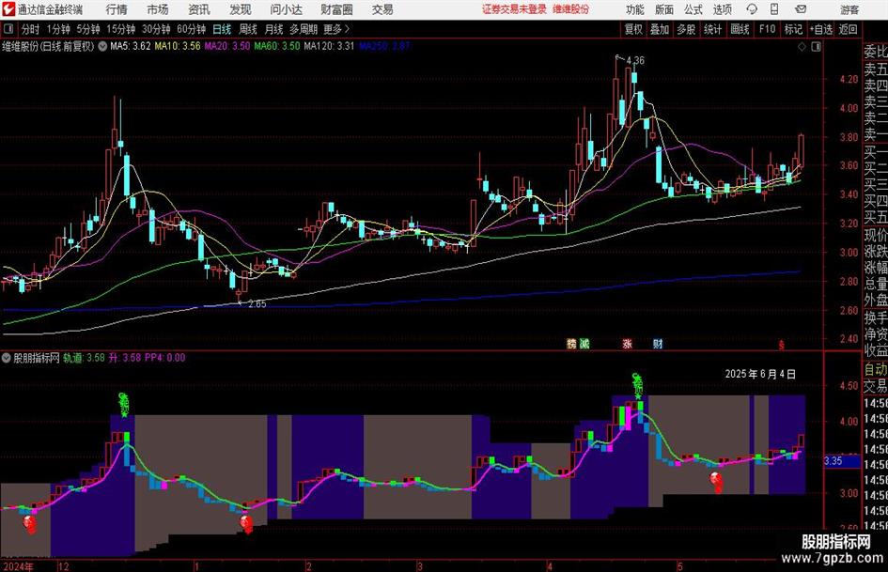The image size is (888, 572).
Task: Open the 多周期 multi-period view
Action: 304,29
